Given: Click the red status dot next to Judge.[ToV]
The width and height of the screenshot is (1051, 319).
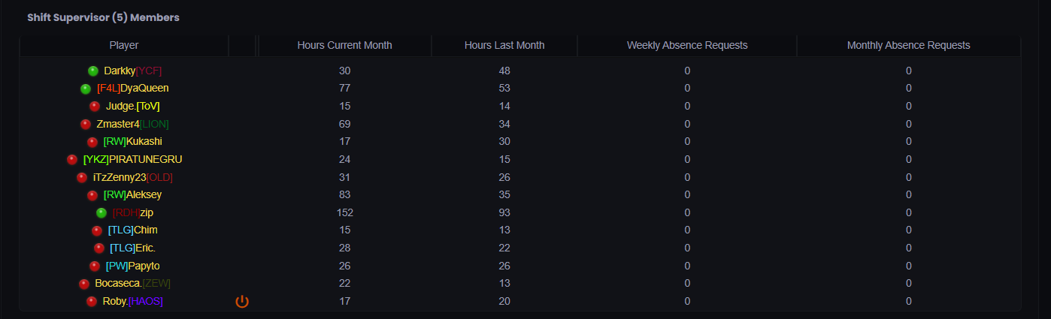Looking at the screenshot, I should (95, 107).
